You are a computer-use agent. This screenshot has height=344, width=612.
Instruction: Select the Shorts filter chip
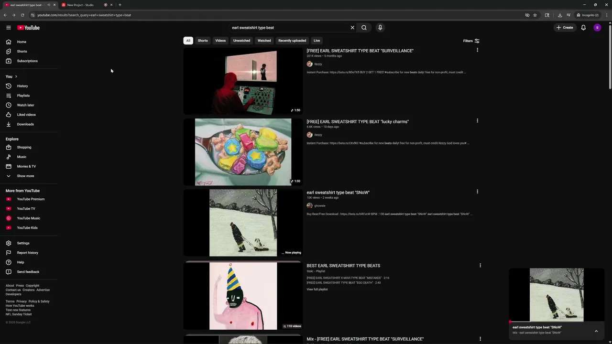pyautogui.click(x=203, y=41)
